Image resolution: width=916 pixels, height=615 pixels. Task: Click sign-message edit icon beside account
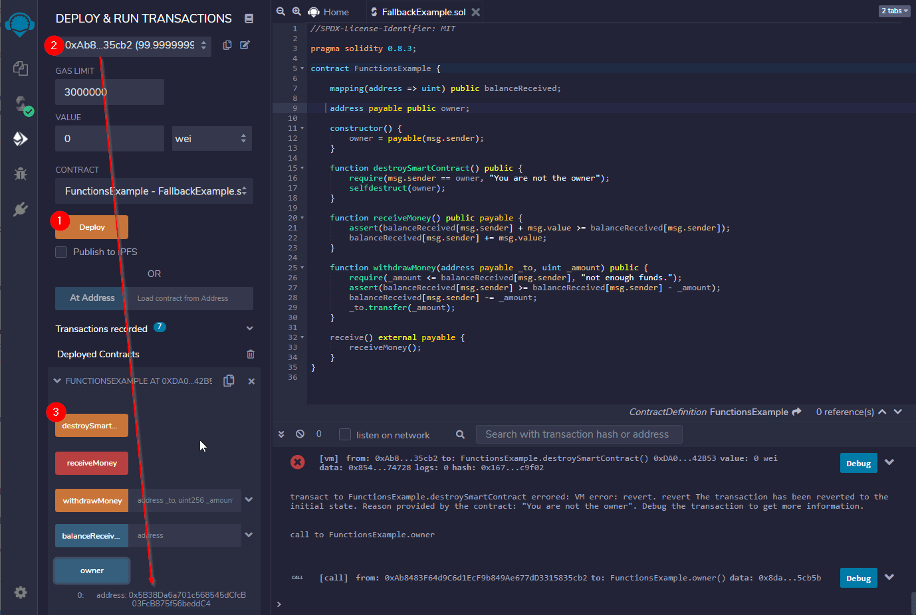coord(245,45)
